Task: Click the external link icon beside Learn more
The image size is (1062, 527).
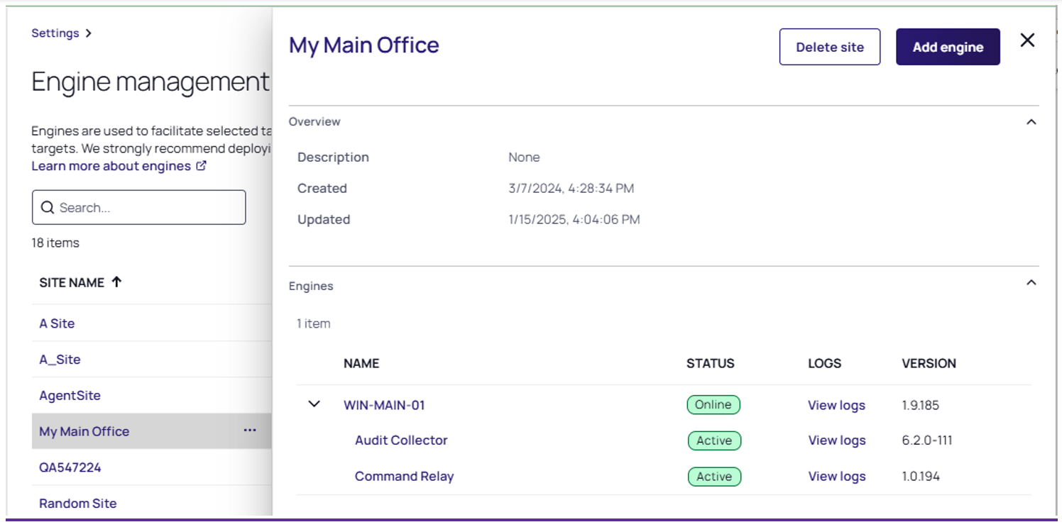Action: [x=202, y=166]
